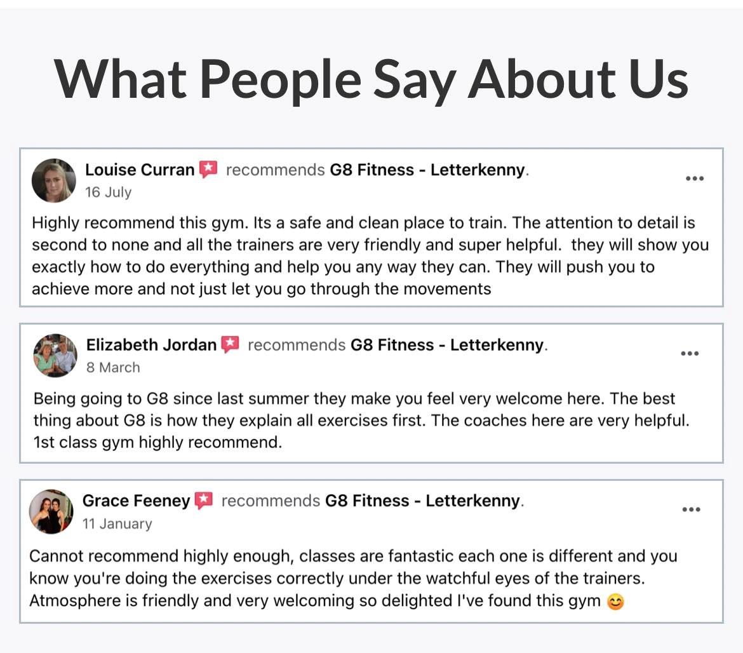Click Elizabeth Jordan's profile picture

pos(55,356)
